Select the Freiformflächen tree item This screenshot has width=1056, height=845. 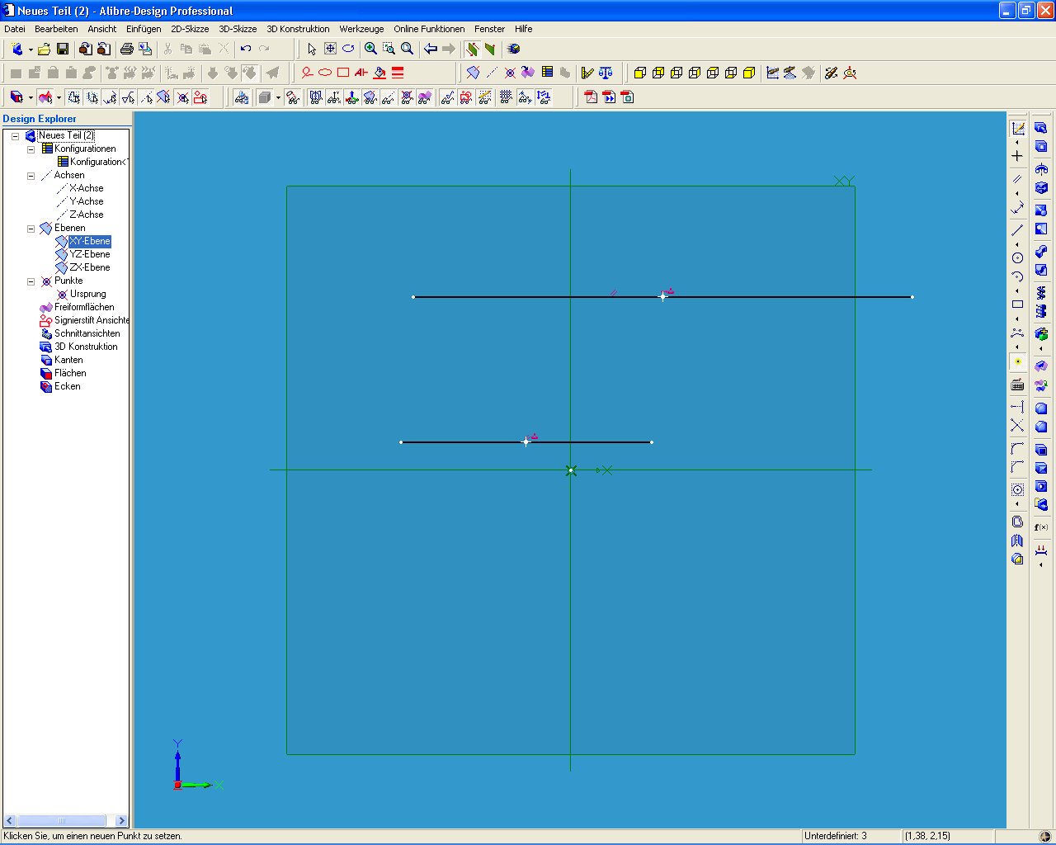pos(84,307)
